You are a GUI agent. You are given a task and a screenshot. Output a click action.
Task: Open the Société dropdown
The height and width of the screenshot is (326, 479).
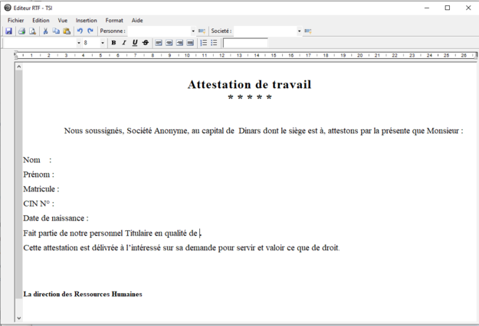point(299,31)
